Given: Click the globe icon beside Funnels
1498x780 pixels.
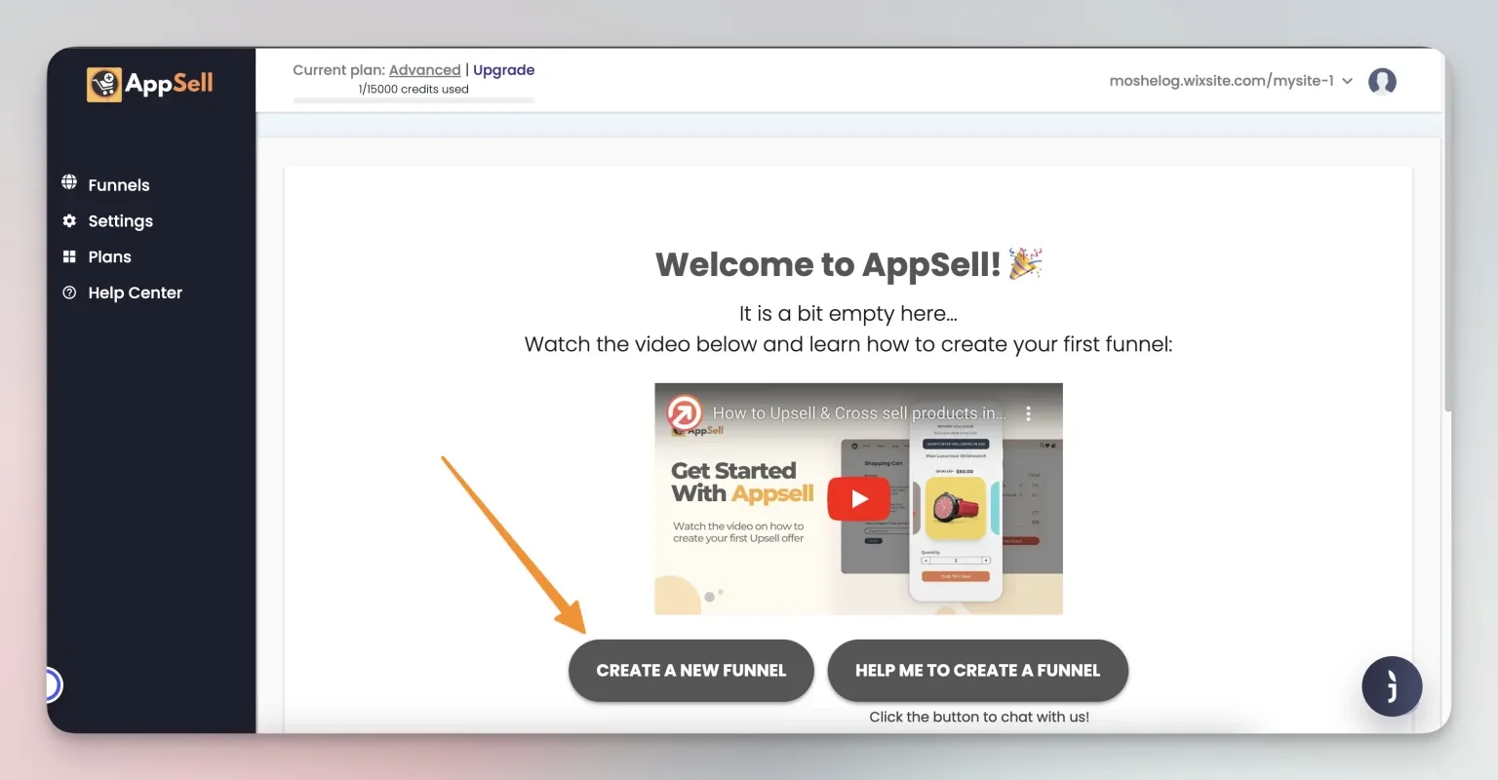Looking at the screenshot, I should pyautogui.click(x=69, y=183).
